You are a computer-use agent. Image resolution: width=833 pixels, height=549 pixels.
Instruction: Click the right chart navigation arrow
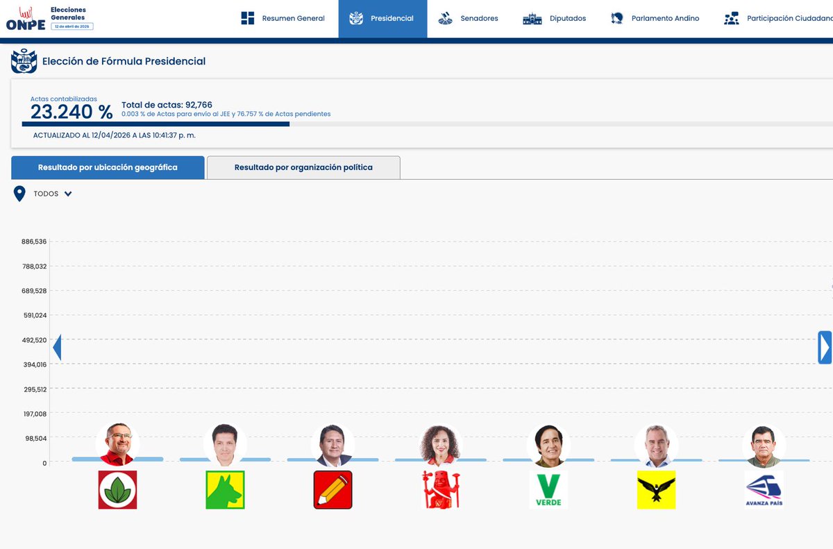(825, 347)
